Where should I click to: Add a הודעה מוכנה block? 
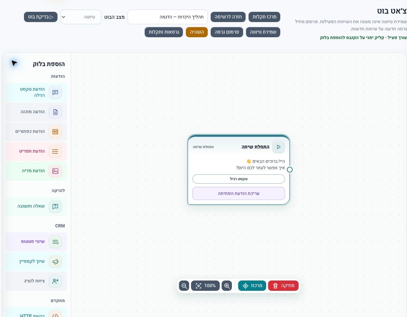pyautogui.click(x=36, y=112)
